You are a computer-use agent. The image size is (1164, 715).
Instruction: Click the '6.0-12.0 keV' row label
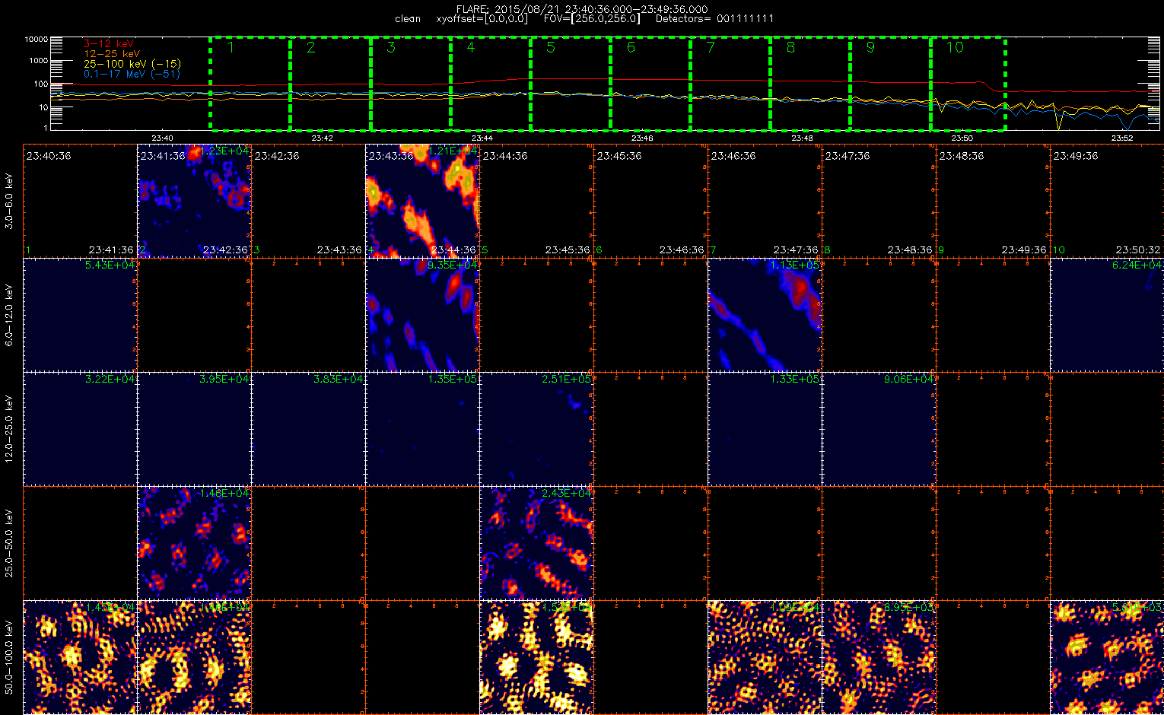tap(9, 315)
